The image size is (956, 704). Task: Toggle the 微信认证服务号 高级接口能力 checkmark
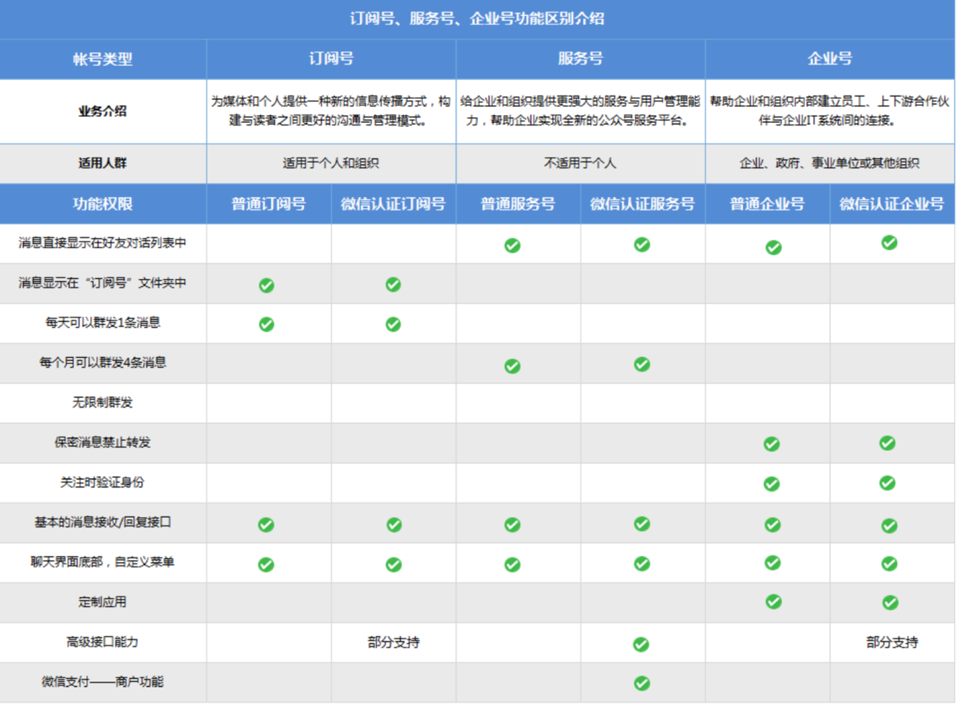pyautogui.click(x=642, y=643)
